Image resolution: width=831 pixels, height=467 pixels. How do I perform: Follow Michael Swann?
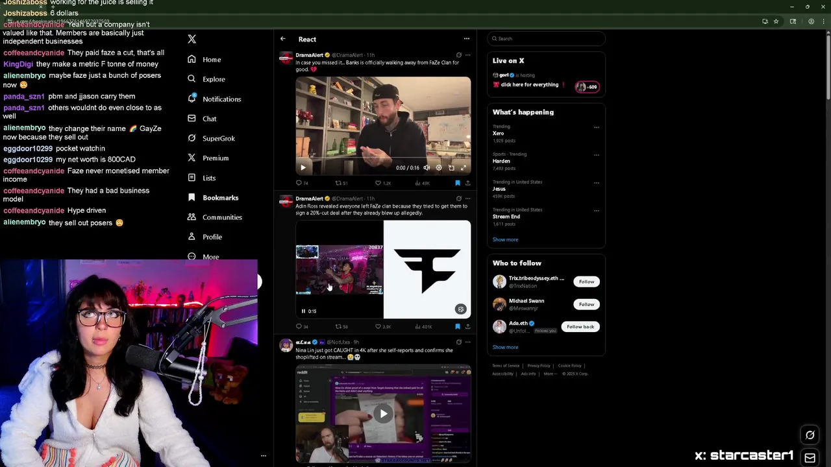point(586,304)
